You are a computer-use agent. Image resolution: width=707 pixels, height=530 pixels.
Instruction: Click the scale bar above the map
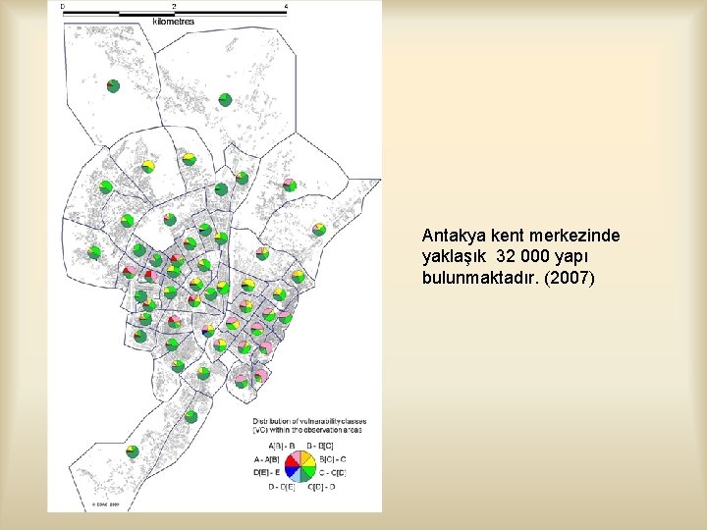point(175,14)
